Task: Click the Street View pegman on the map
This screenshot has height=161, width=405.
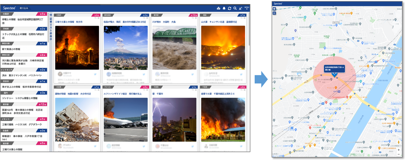Action: click(x=399, y=142)
